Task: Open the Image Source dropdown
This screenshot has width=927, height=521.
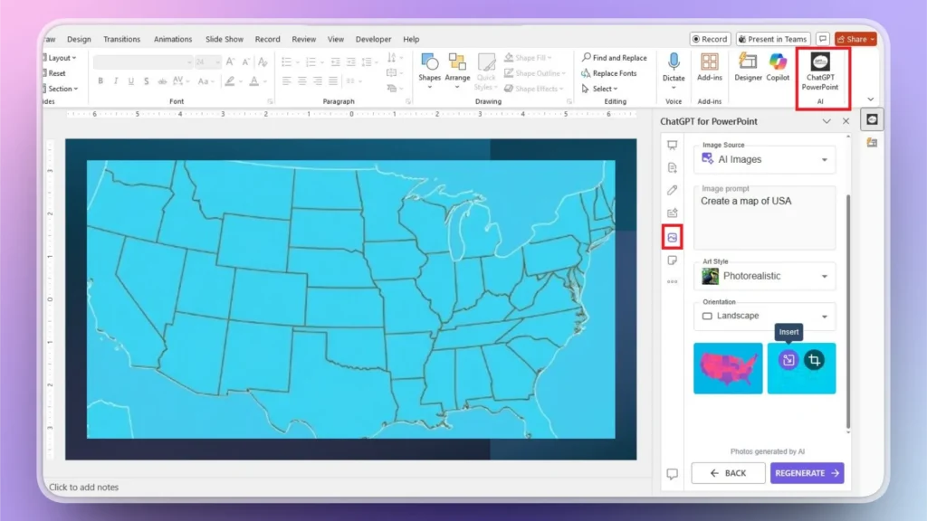Action: pos(764,160)
